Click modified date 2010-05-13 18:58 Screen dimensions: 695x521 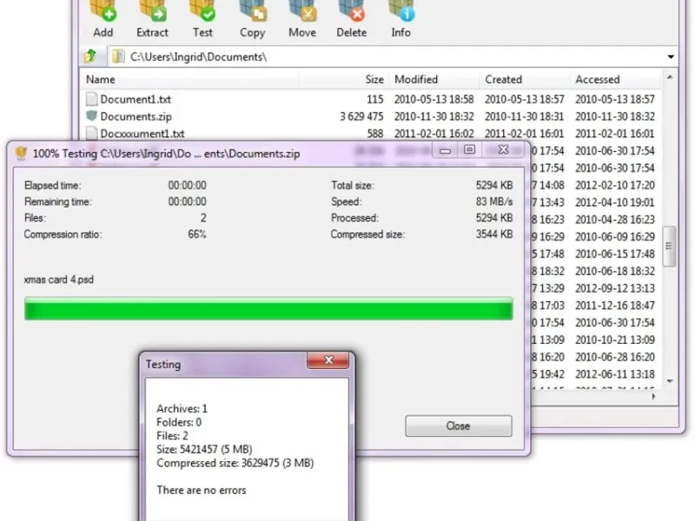(x=434, y=99)
